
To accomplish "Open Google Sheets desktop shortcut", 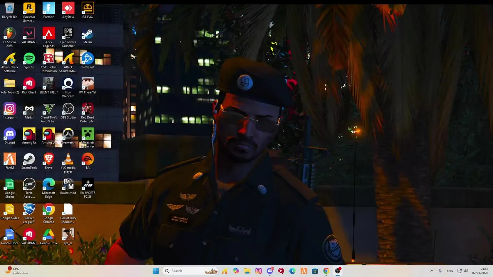I will [x=10, y=189].
